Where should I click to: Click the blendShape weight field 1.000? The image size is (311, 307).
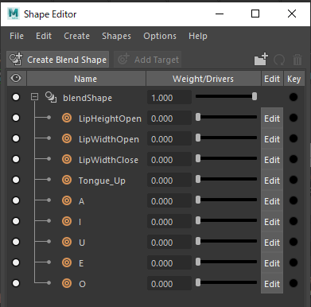(169, 97)
